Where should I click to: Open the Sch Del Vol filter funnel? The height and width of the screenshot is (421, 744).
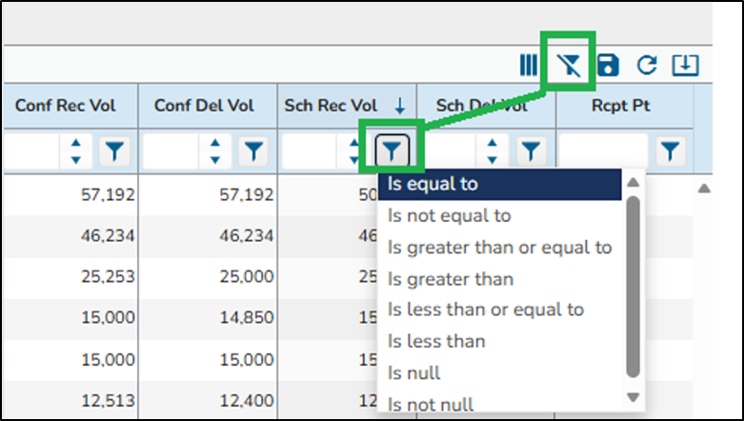[532, 150]
